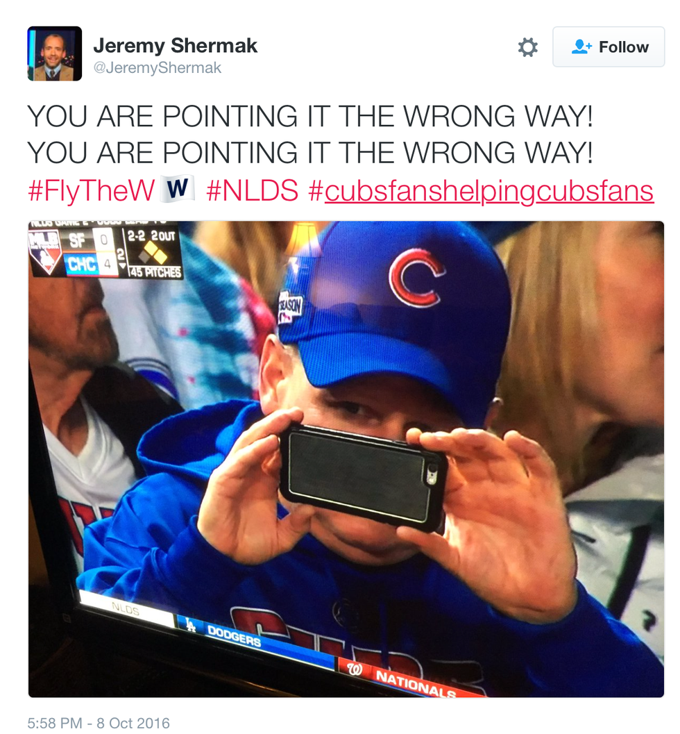680x734 pixels.
Task: Open Jeremy Shermak's profile avatar
Action: 55,54
